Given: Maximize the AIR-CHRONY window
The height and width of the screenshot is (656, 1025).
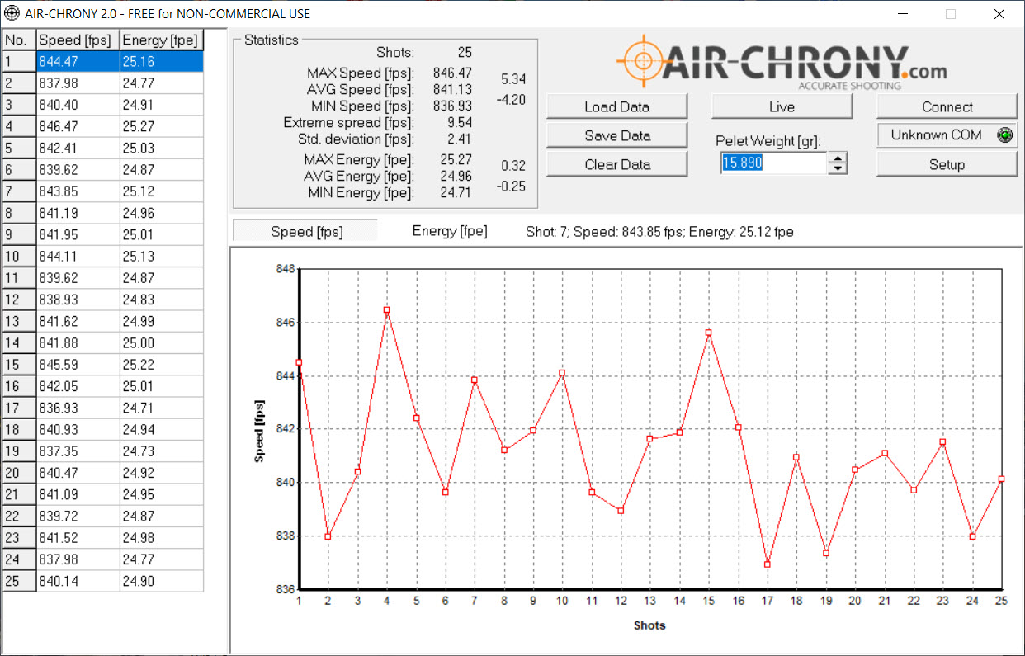Looking at the screenshot, I should pyautogui.click(x=951, y=14).
